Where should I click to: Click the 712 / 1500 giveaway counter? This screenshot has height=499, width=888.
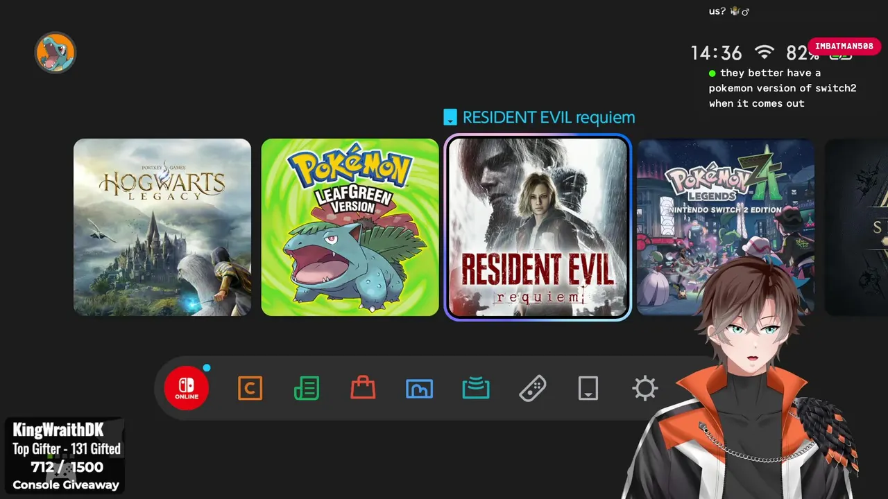click(67, 466)
